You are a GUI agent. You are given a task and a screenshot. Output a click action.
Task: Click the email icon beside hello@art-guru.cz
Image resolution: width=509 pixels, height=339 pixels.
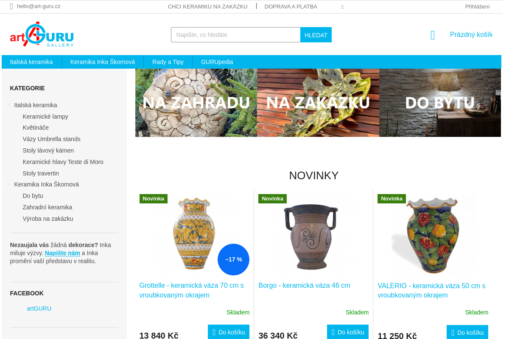click(12, 6)
